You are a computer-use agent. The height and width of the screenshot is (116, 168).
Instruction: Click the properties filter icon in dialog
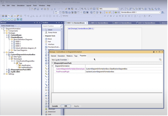point(160,59)
